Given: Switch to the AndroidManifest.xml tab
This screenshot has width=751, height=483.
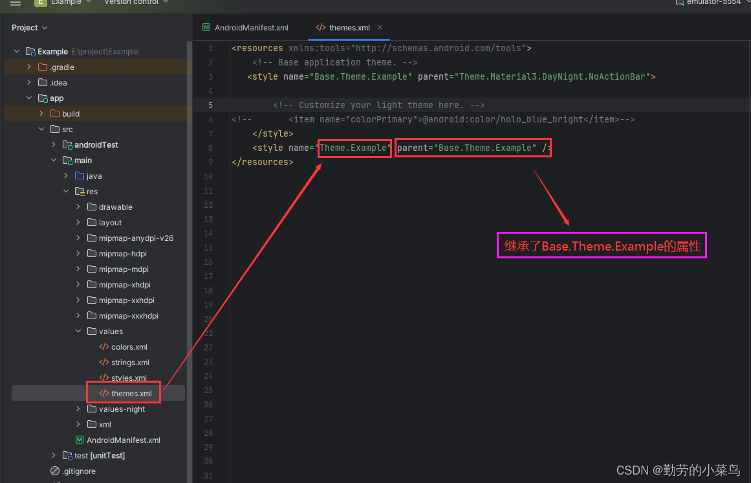Looking at the screenshot, I should pos(252,27).
